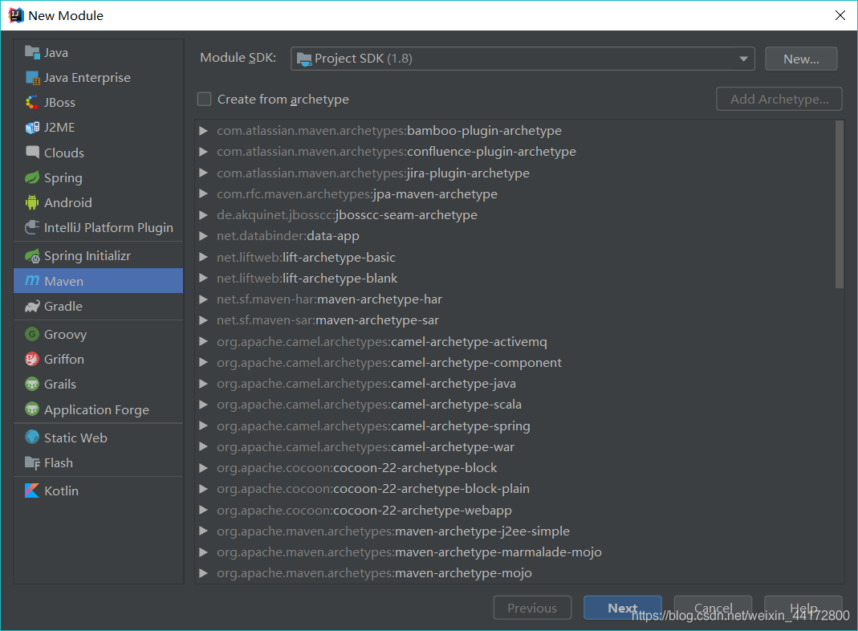Expand lift-archetype-blank entry
This screenshot has width=858, height=631.
(204, 278)
